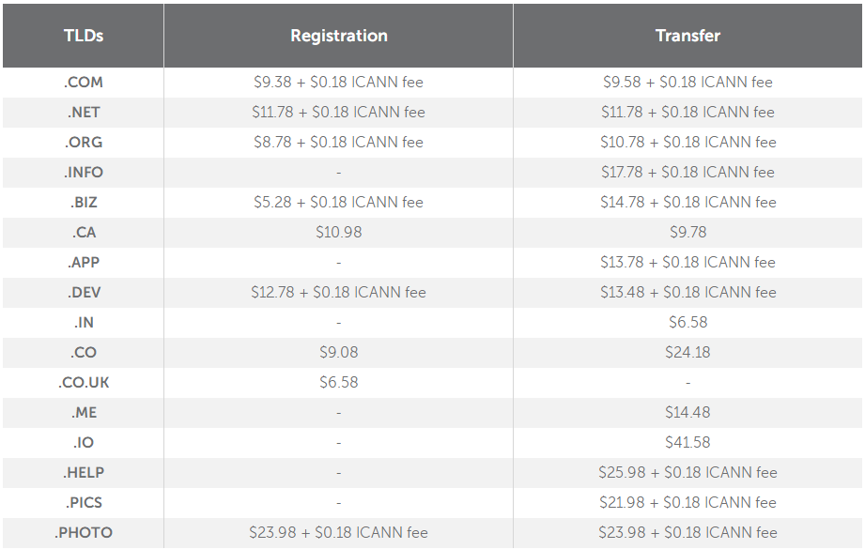This screenshot has height=549, width=865.
Task: Select the .DEV TLD label
Action: [x=84, y=292]
